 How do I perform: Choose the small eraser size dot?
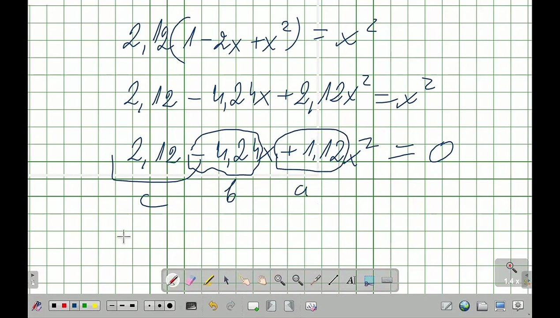(149, 306)
